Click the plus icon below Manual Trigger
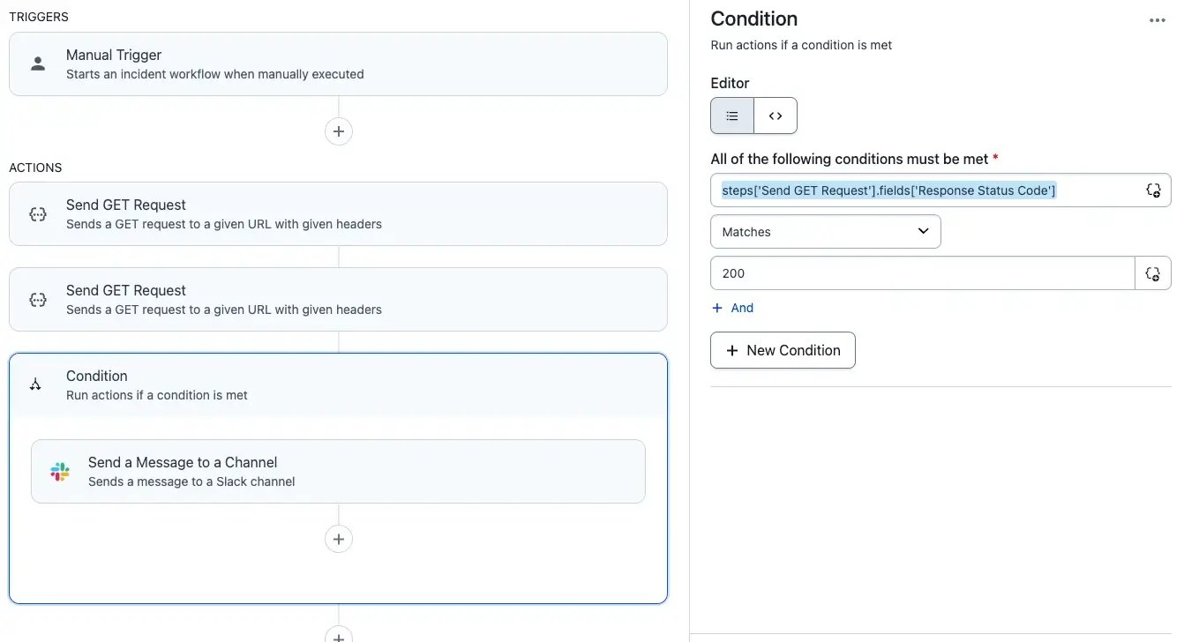The width and height of the screenshot is (1184, 642). coord(339,131)
